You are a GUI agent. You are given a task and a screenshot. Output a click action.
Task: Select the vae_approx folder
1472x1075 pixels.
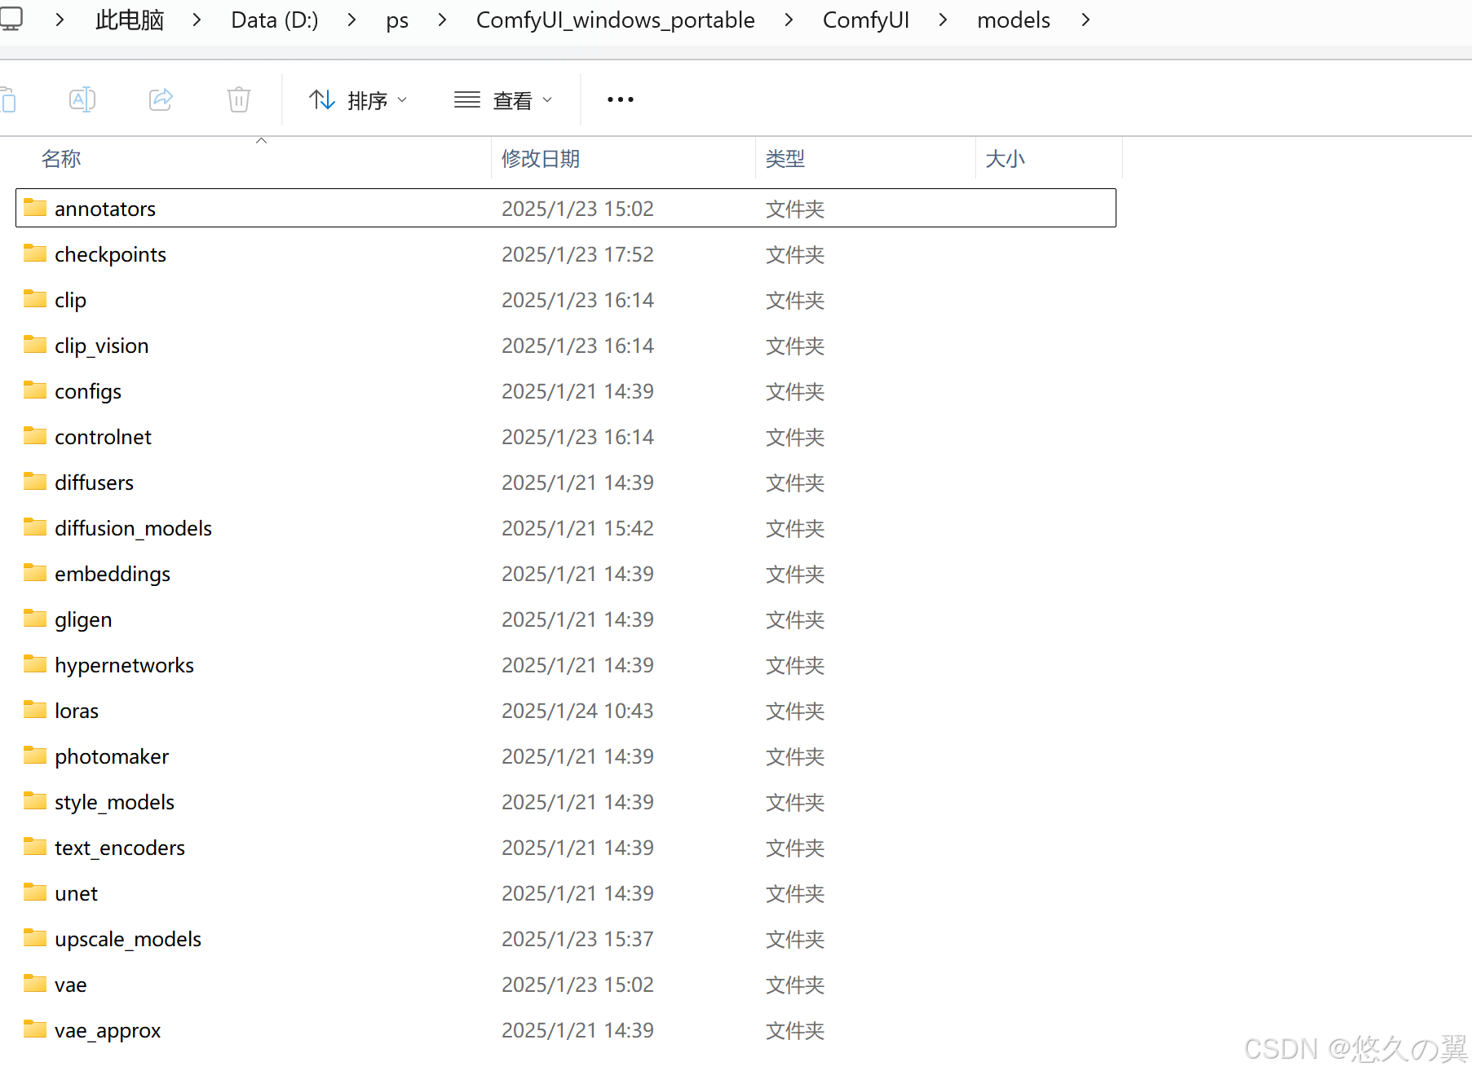click(x=107, y=1030)
